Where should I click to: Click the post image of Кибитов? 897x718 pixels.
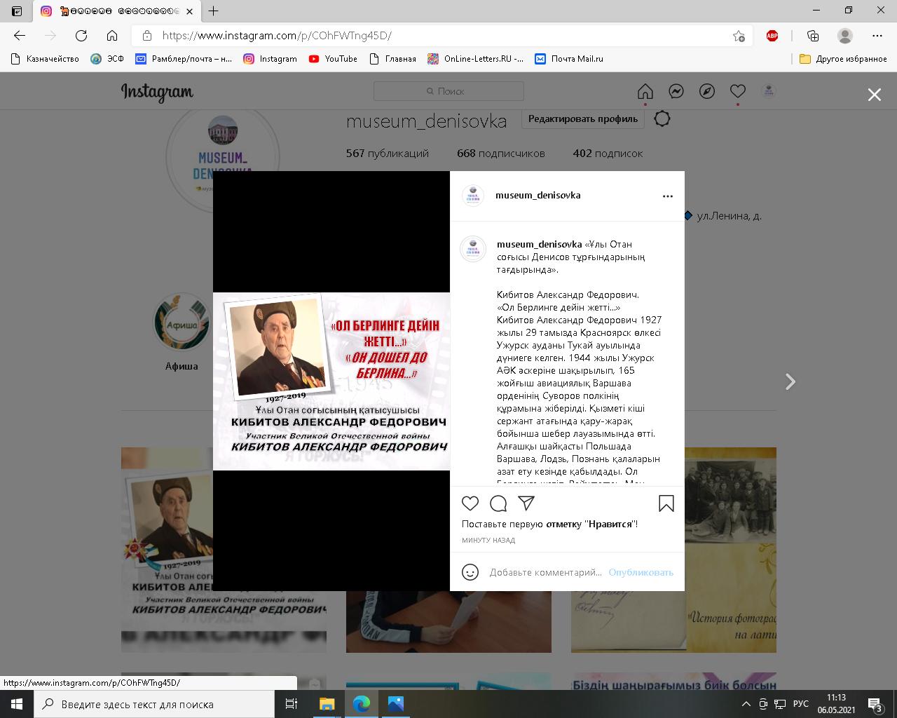pos(331,381)
